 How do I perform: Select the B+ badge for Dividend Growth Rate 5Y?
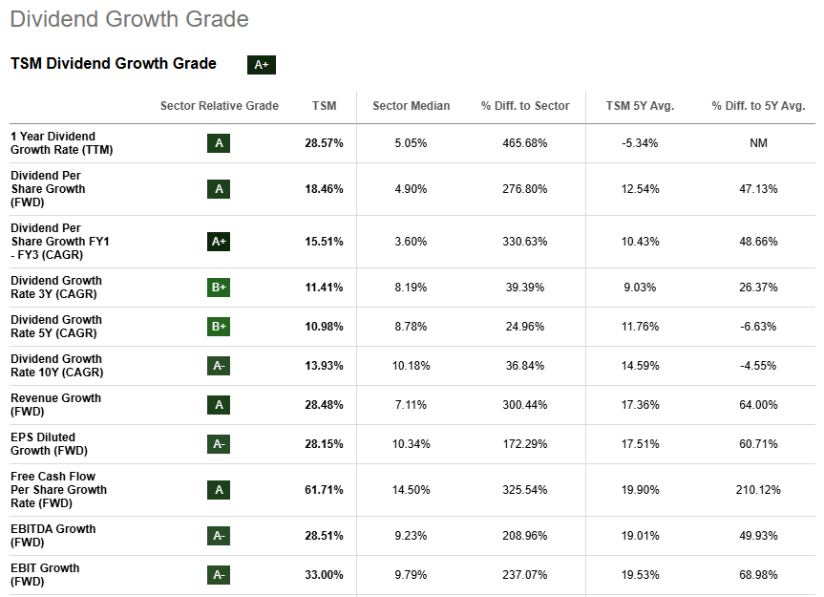pyautogui.click(x=219, y=327)
